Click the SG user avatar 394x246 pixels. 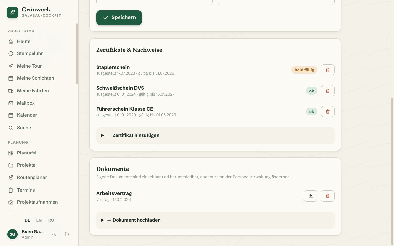12,234
